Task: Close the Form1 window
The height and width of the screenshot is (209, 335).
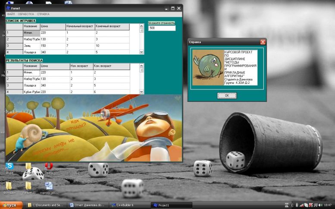Action: click(179, 9)
